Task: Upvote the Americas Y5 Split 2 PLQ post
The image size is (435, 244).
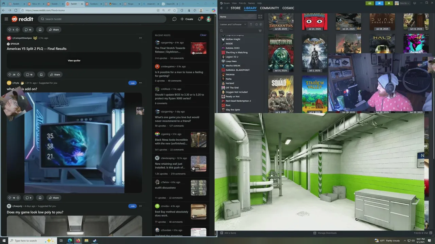Action: pyautogui.click(x=10, y=75)
